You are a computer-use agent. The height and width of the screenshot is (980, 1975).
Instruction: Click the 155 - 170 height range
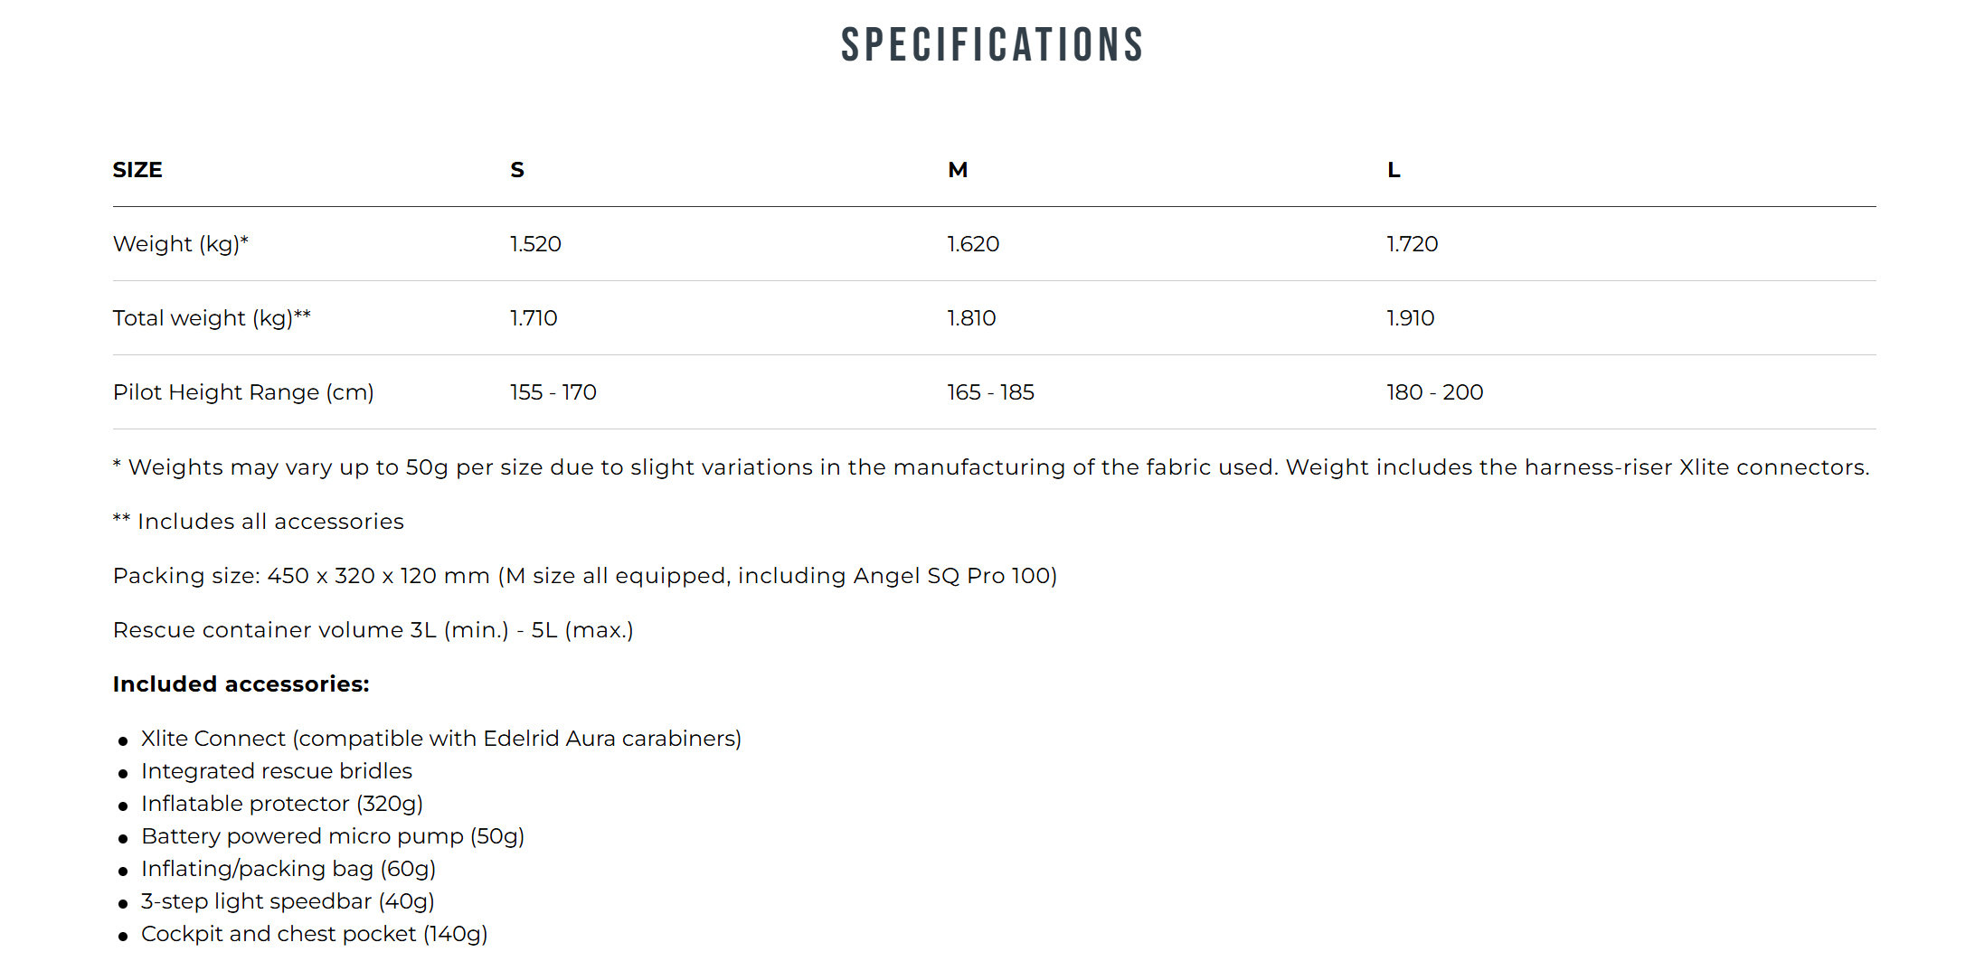[553, 392]
